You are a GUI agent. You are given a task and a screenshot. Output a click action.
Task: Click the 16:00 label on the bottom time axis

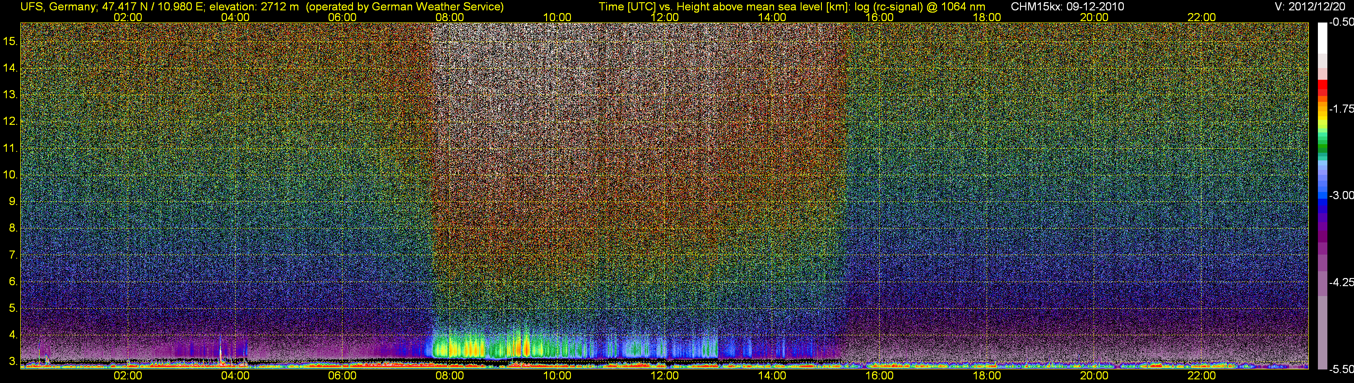(879, 376)
